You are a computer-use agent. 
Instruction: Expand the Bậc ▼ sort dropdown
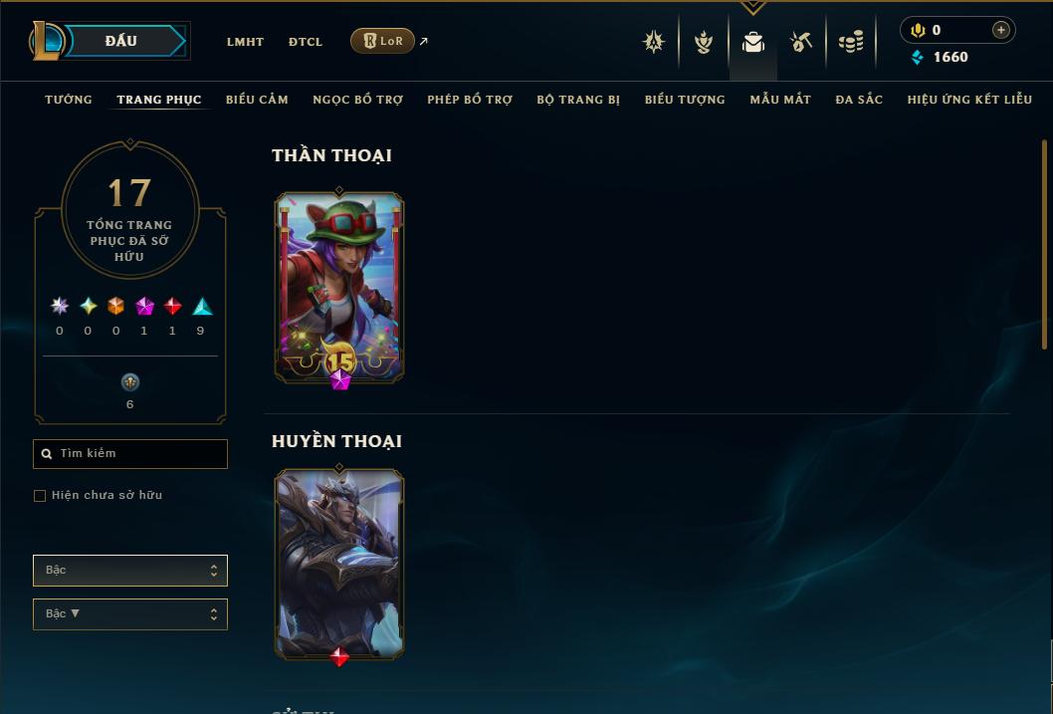[x=130, y=613]
